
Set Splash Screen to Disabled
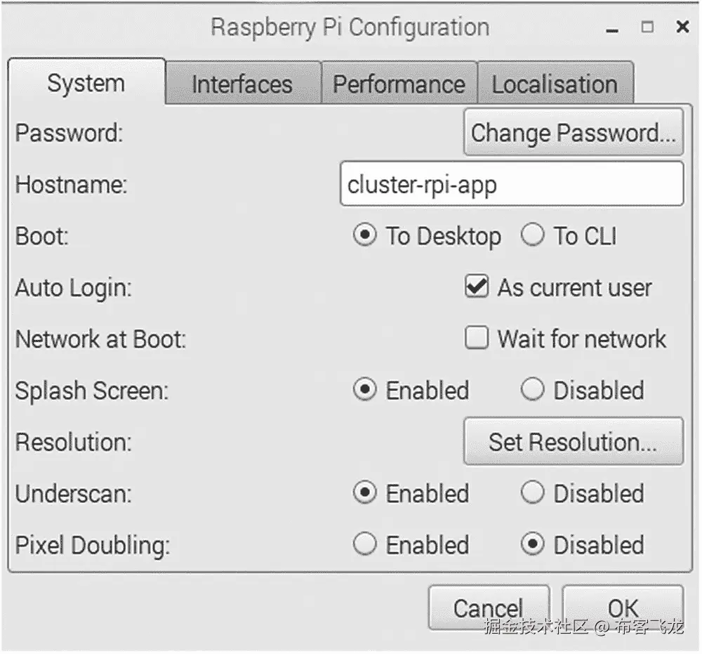click(x=532, y=391)
